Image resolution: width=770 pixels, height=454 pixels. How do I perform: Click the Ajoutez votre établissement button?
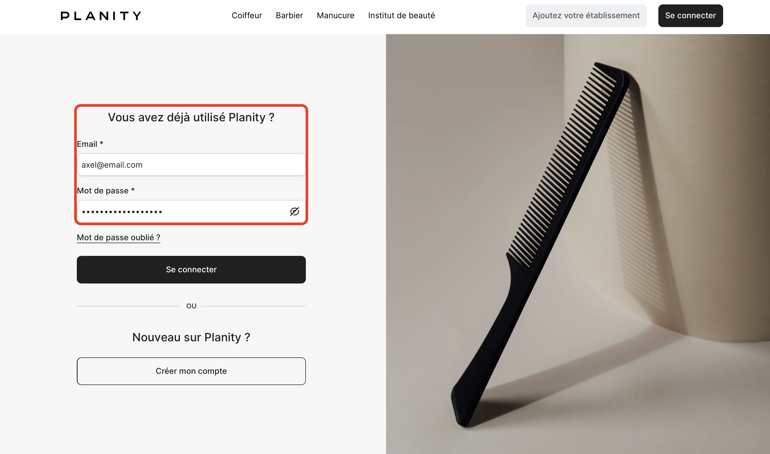coord(586,16)
